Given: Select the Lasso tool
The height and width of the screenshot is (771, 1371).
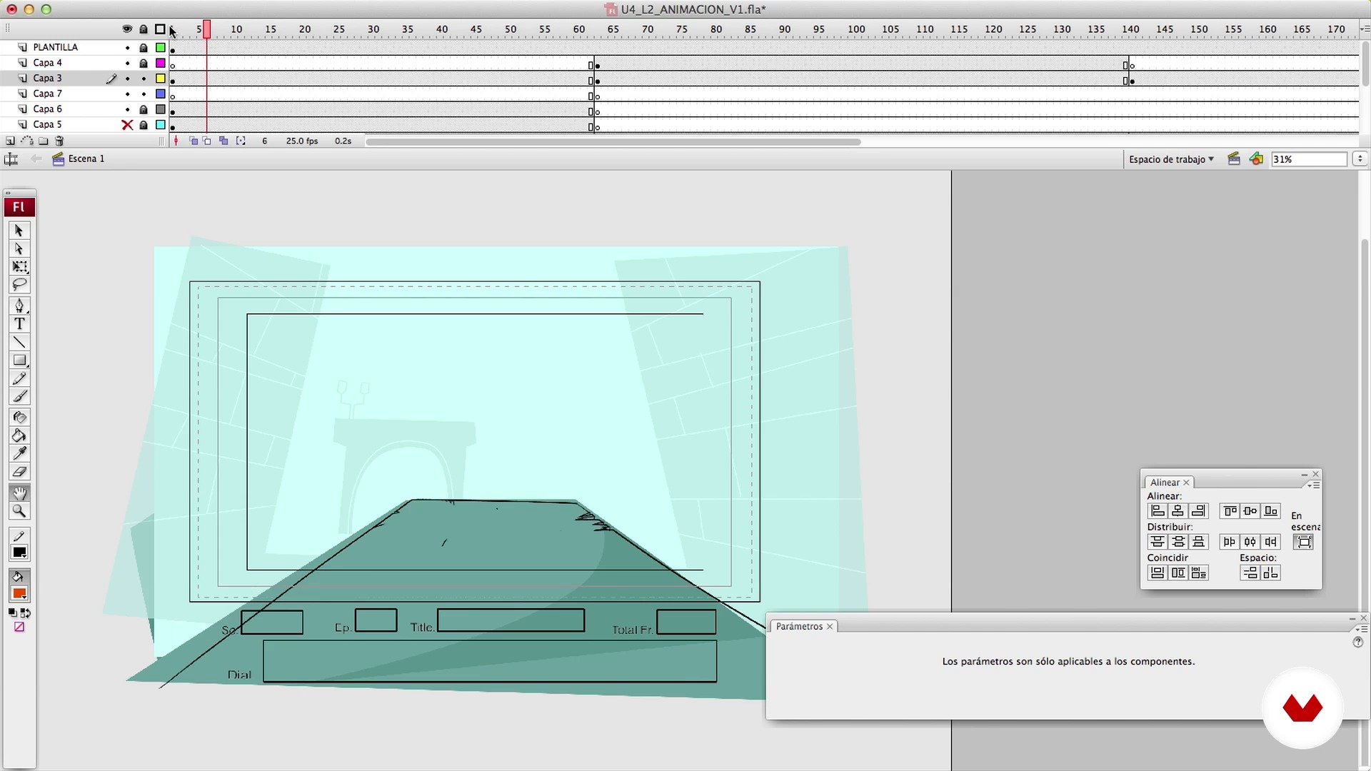Looking at the screenshot, I should (19, 285).
